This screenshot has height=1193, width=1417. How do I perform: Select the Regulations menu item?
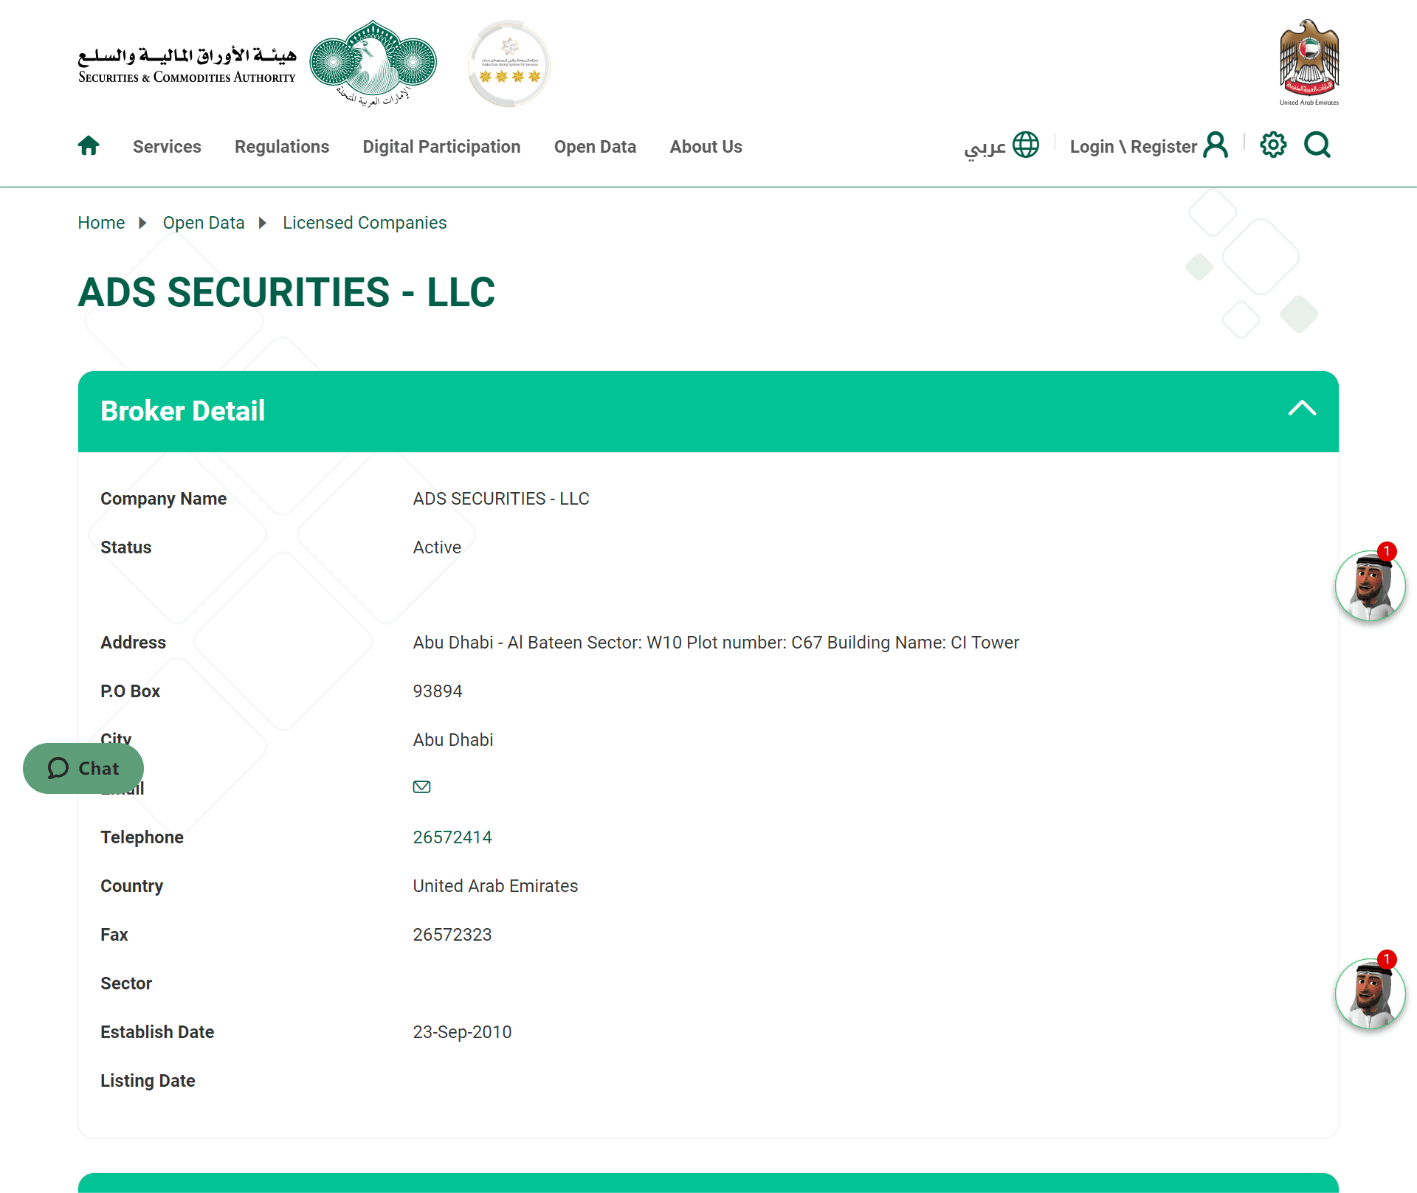pyautogui.click(x=282, y=145)
